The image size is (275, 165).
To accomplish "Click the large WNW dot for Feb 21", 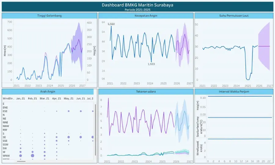I will pos(32,156).
